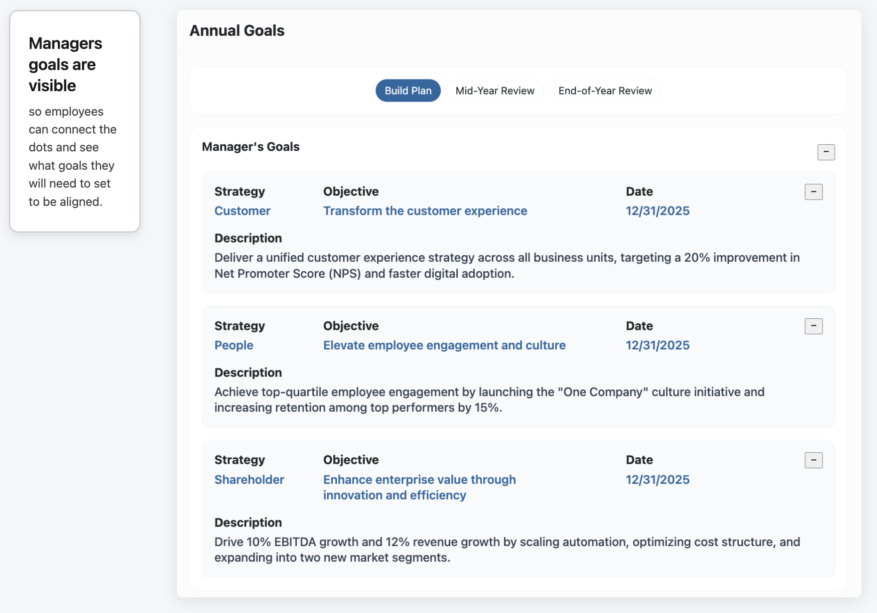The height and width of the screenshot is (613, 877).
Task: Collapse the Customer strategy goal card
Action: click(x=813, y=192)
